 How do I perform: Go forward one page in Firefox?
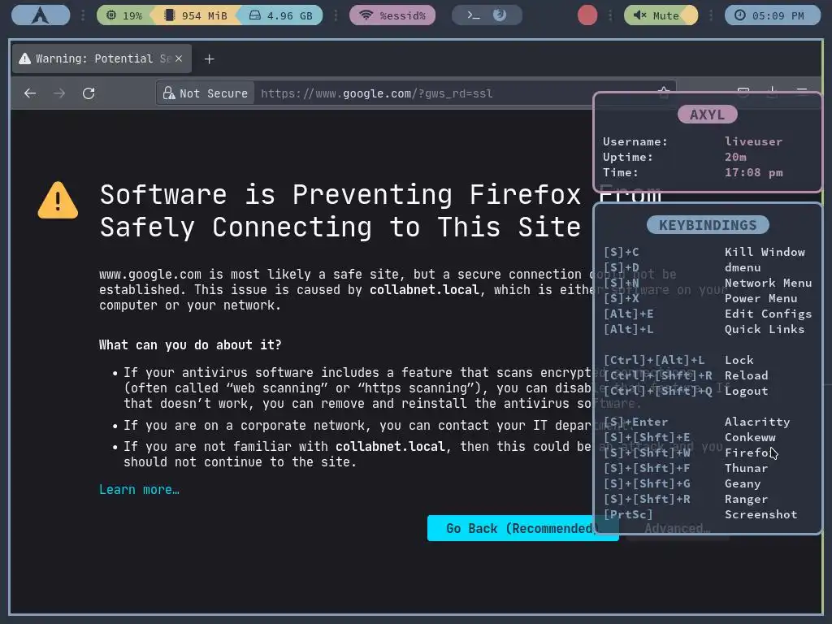click(x=59, y=93)
